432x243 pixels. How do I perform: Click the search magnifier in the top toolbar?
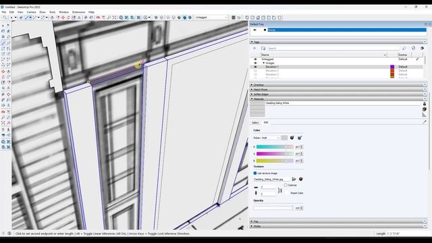point(5,18)
